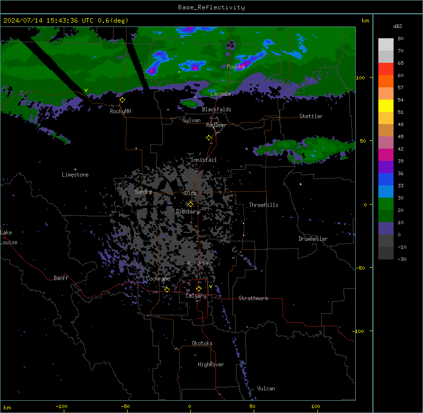Click the Strathmore label

click(x=253, y=298)
